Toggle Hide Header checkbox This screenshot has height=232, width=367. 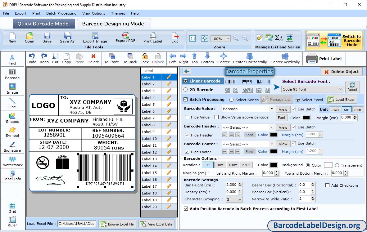(187, 135)
